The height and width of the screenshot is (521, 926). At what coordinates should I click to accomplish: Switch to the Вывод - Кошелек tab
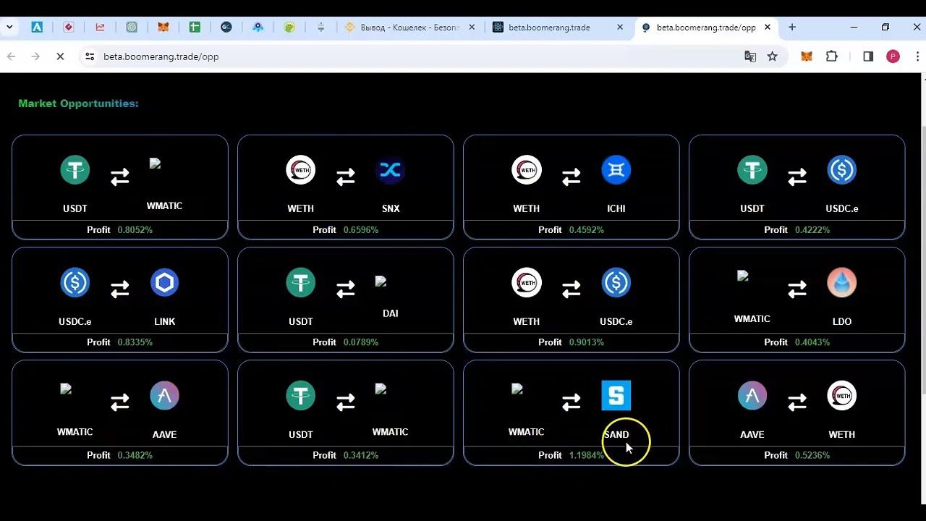[409, 27]
